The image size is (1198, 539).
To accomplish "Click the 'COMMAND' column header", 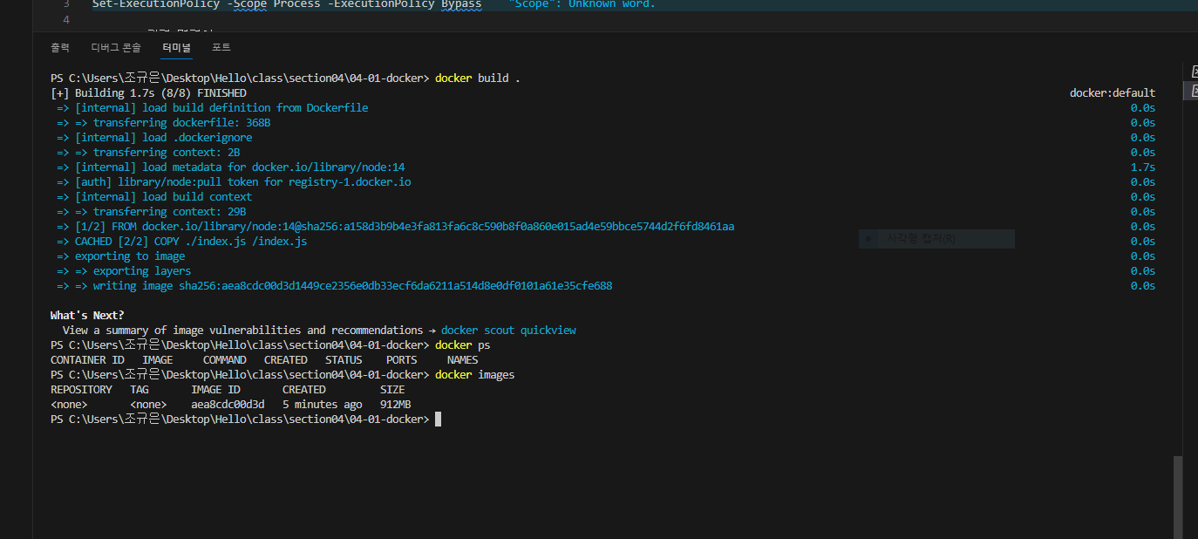I will click(x=225, y=360).
